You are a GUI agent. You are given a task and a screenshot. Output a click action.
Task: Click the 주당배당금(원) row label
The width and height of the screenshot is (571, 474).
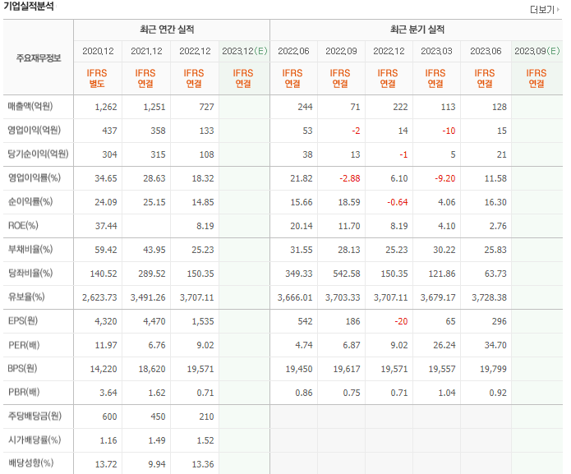coord(35,416)
